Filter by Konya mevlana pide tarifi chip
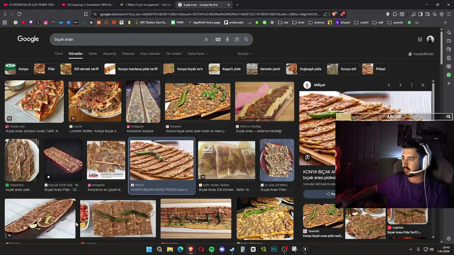This screenshot has width=454, height=255. coord(132,69)
